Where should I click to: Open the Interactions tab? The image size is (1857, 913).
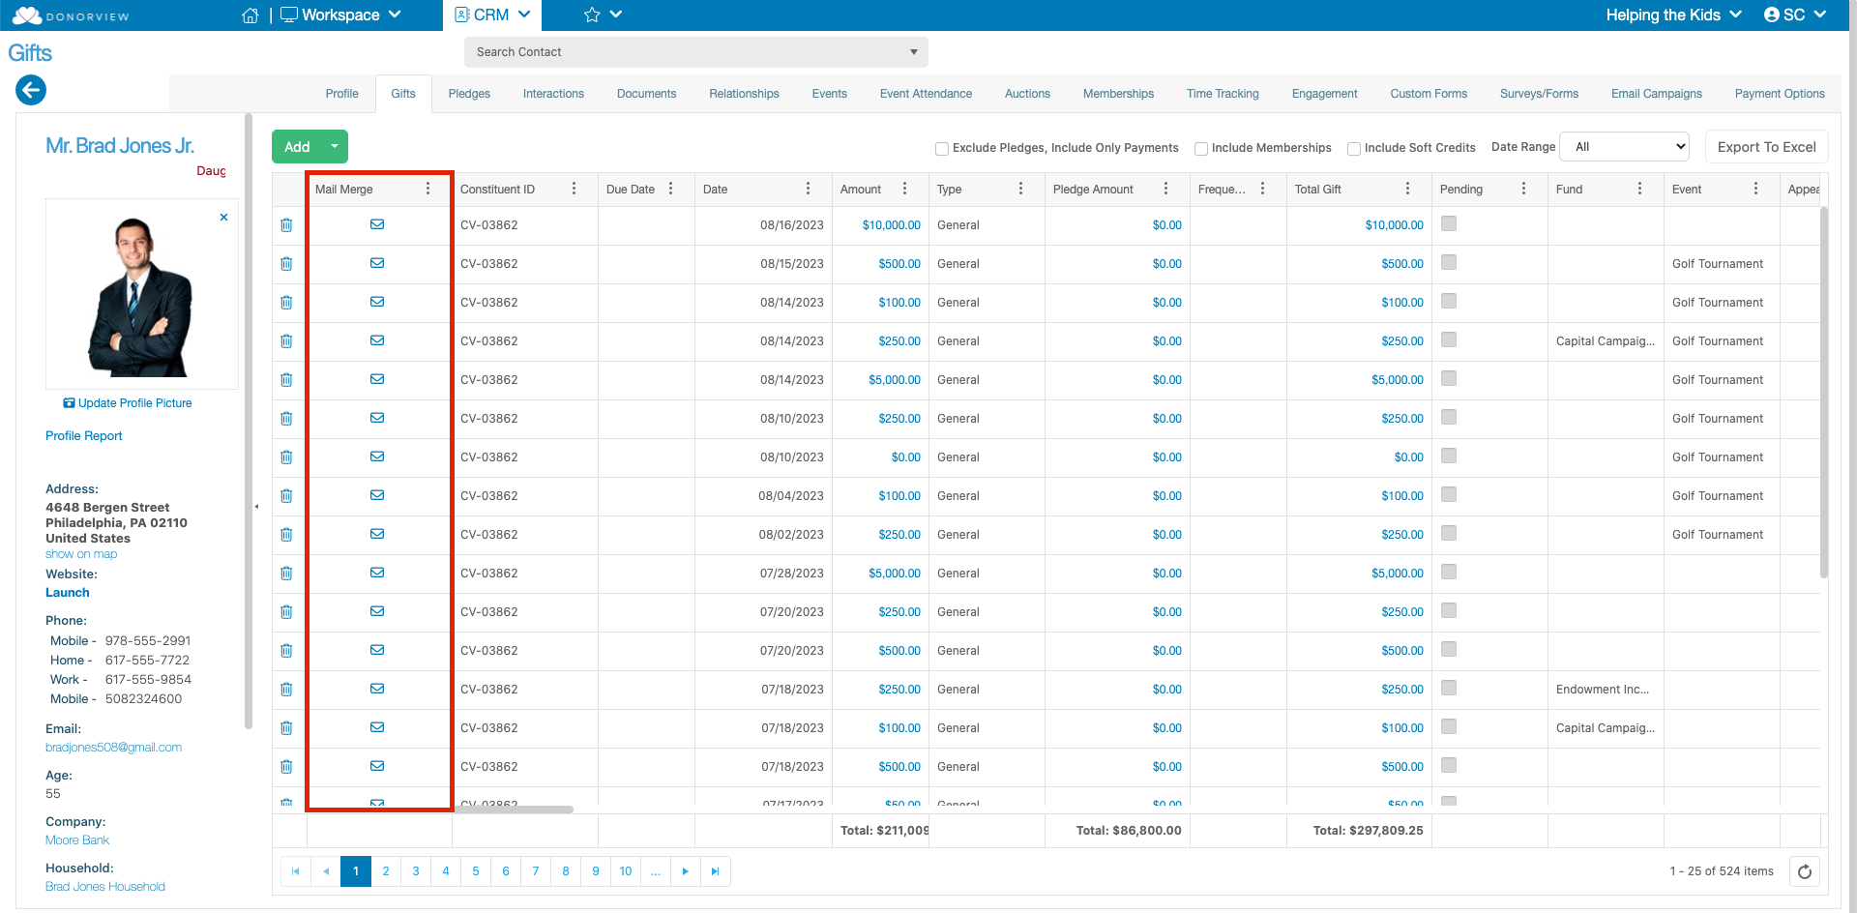[x=553, y=94]
